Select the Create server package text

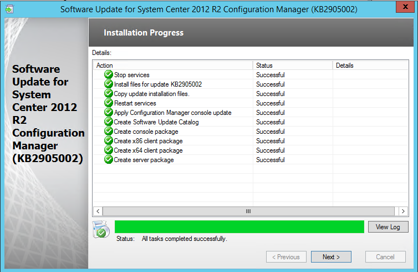click(144, 160)
